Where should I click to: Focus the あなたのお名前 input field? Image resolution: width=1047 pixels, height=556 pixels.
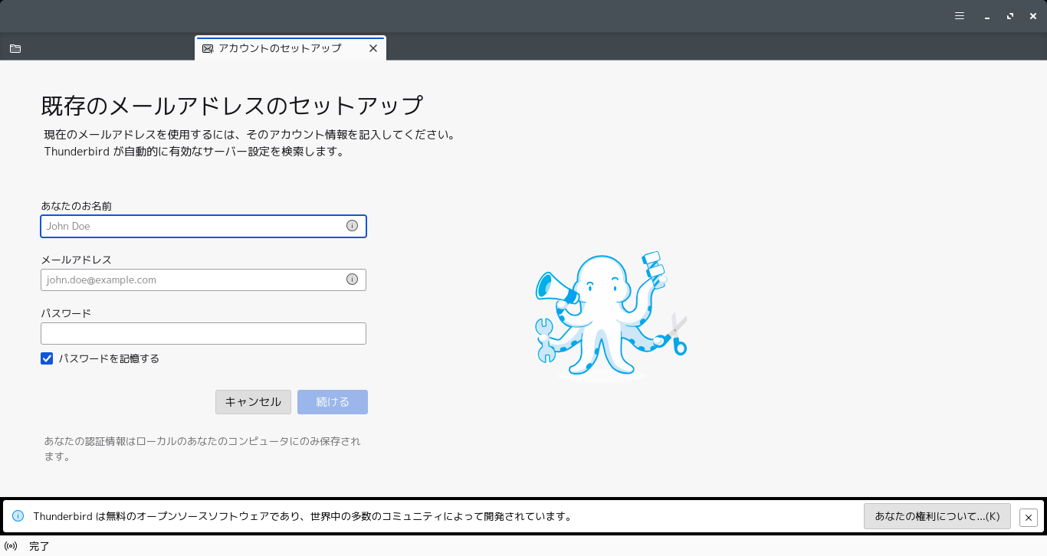[x=203, y=226]
